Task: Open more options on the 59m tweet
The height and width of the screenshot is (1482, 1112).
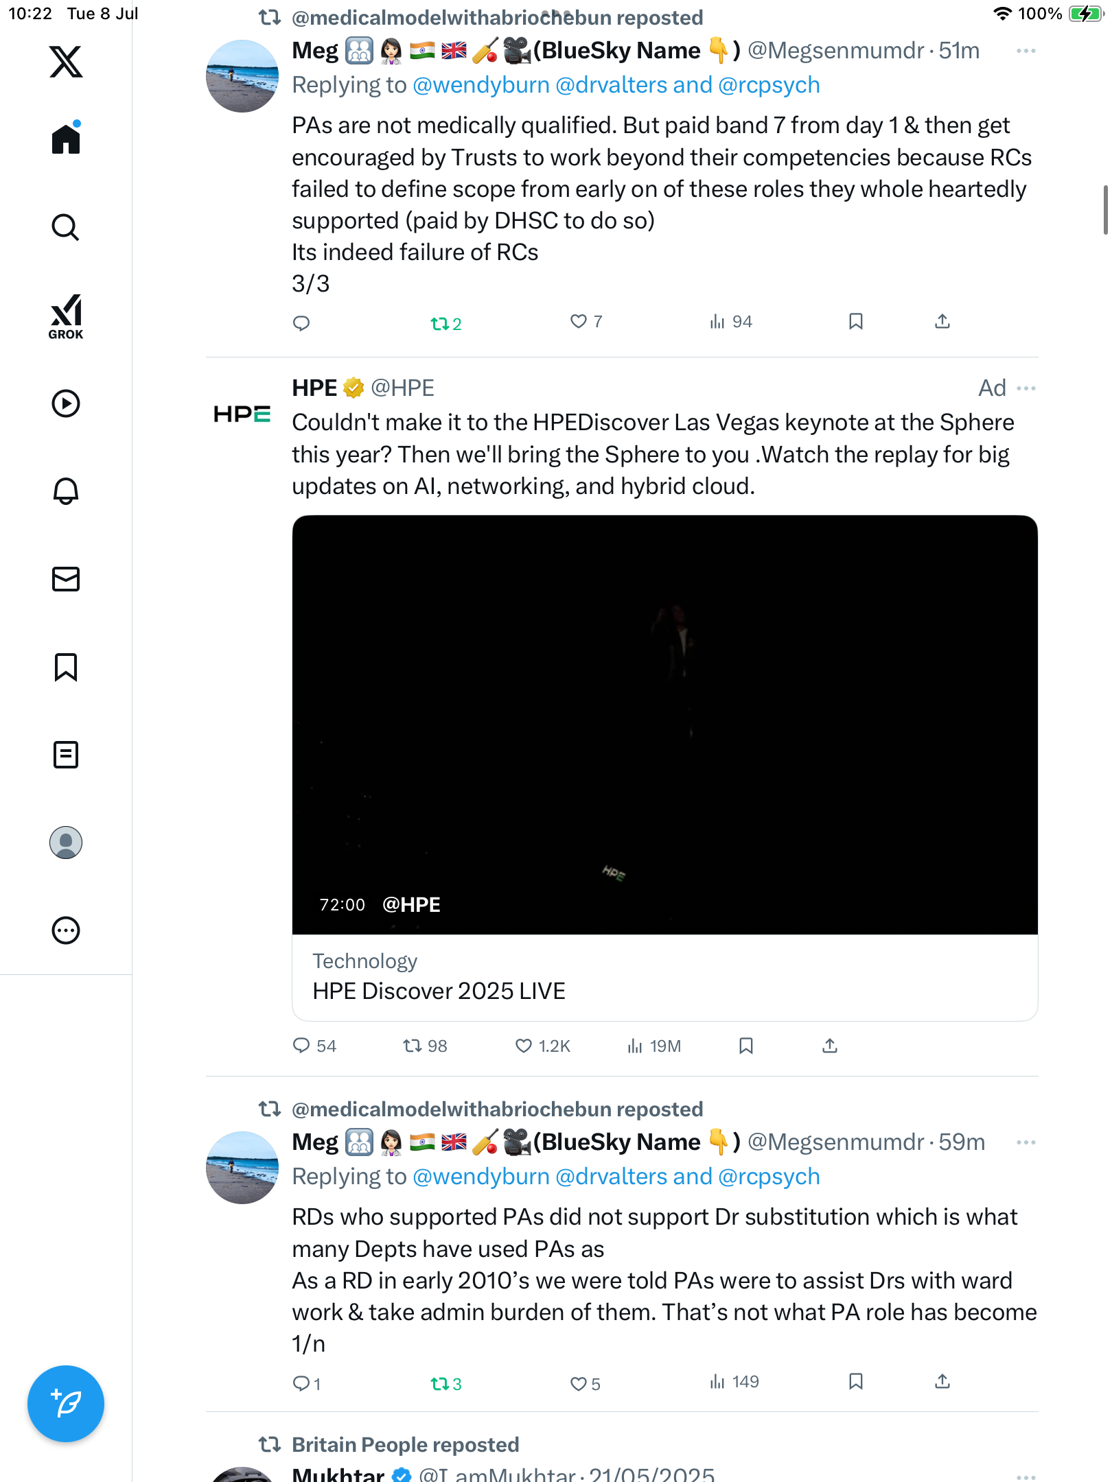Action: [x=1026, y=1142]
